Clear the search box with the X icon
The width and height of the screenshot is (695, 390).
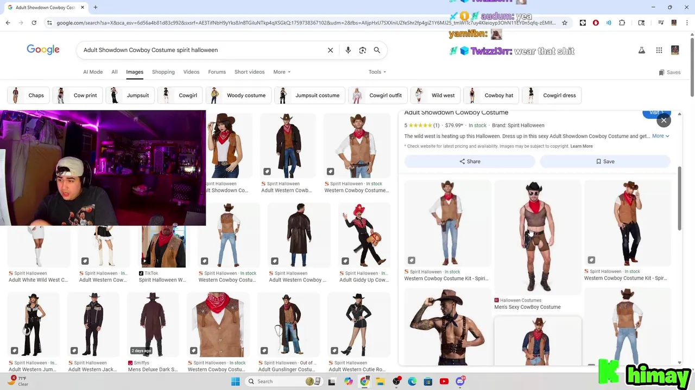(330, 50)
